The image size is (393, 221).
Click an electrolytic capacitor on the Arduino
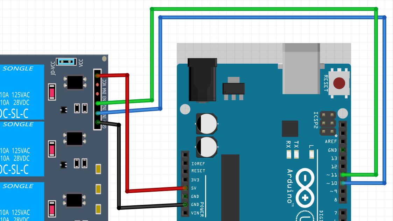207,123
